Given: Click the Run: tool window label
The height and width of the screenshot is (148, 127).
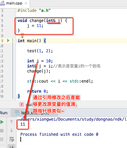Looking at the screenshot, I should 4,113.
